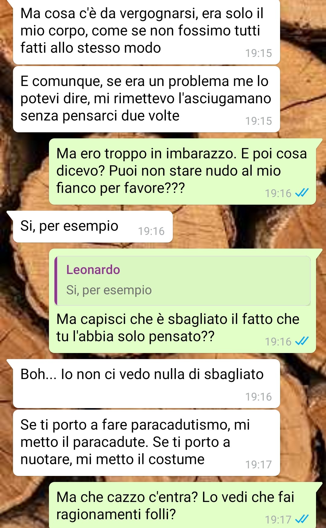Tap quoted text 'Si, per esempio' in reply
Viewport: 326px width, 528px height.
(109, 290)
